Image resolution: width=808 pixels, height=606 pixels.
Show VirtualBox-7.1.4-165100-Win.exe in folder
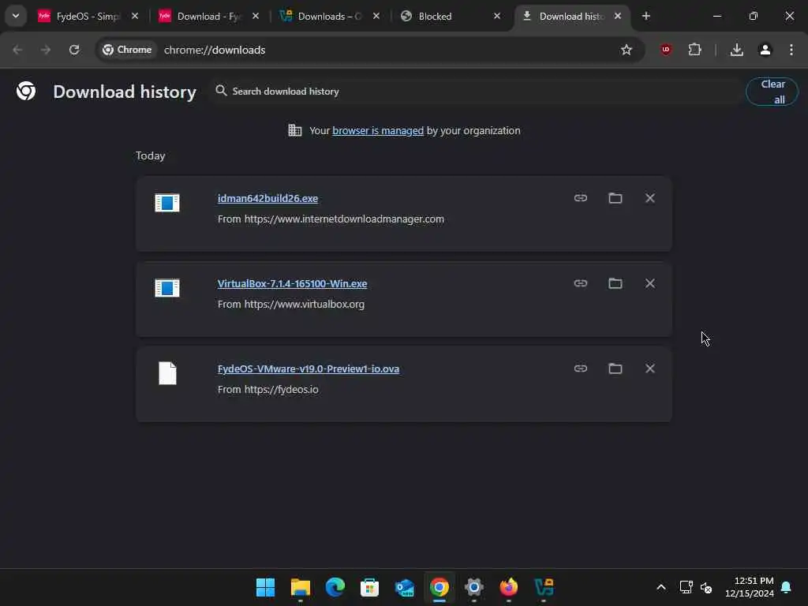coord(615,283)
